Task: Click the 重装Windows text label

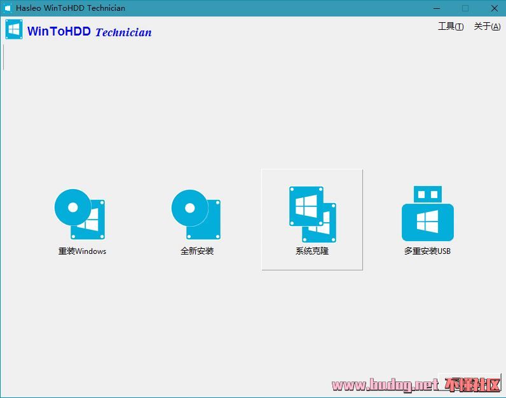Action: coord(82,251)
